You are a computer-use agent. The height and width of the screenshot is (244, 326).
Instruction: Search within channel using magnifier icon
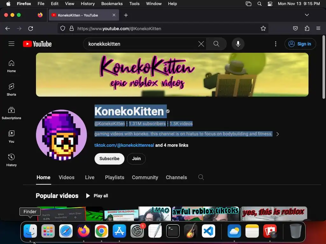click(201, 177)
